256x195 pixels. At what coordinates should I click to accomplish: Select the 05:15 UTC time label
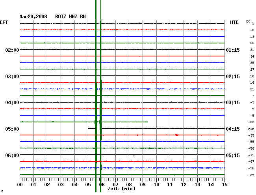[x=233, y=155]
